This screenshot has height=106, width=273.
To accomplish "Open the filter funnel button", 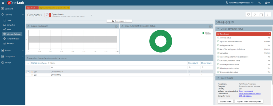I will point(248,15).
